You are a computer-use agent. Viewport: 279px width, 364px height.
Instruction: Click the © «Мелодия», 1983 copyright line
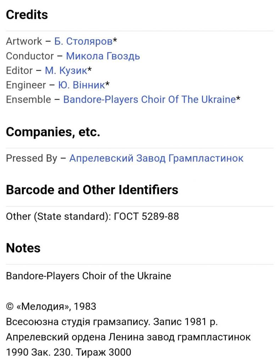pyautogui.click(x=51, y=306)
